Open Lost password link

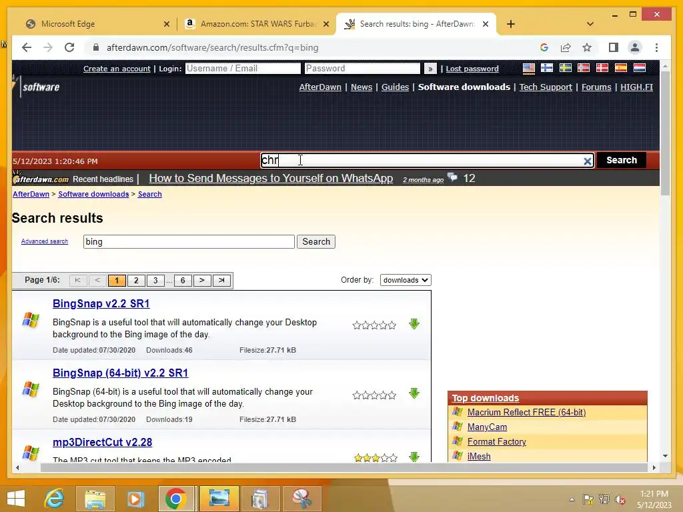[x=472, y=69]
